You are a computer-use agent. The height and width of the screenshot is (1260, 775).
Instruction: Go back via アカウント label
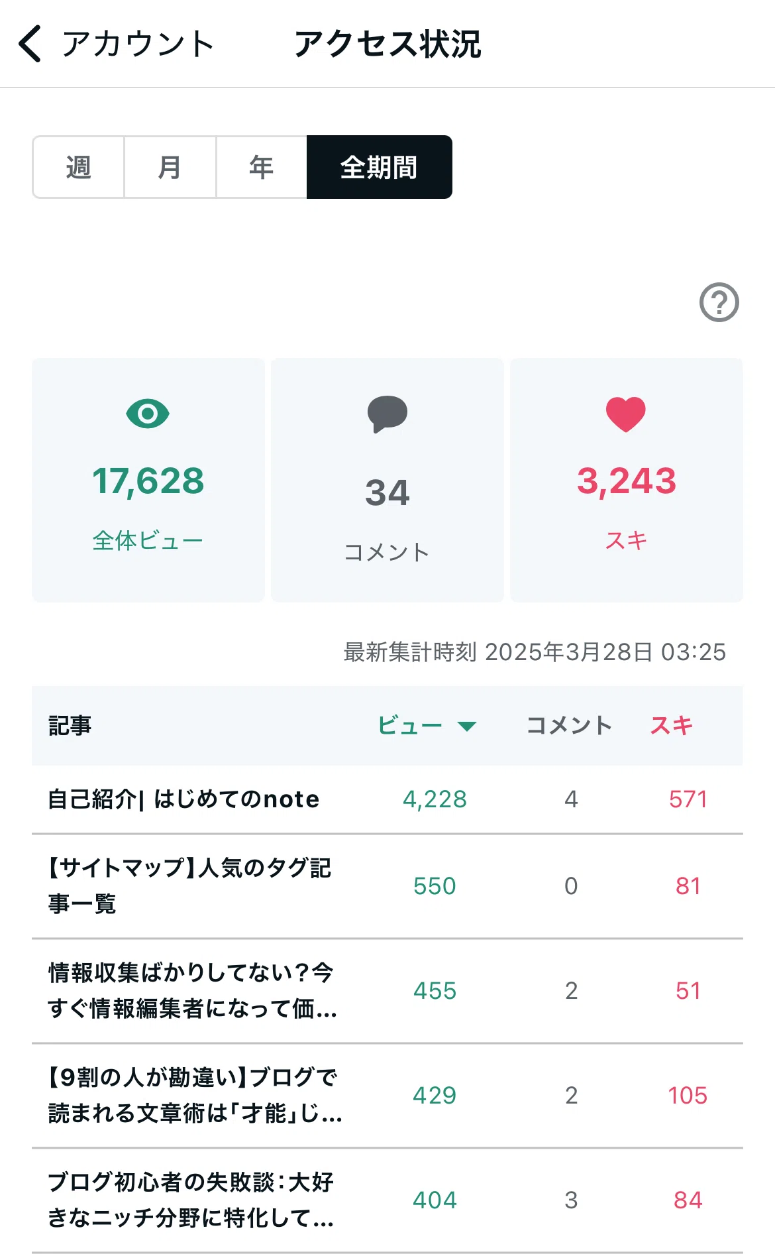(x=138, y=44)
